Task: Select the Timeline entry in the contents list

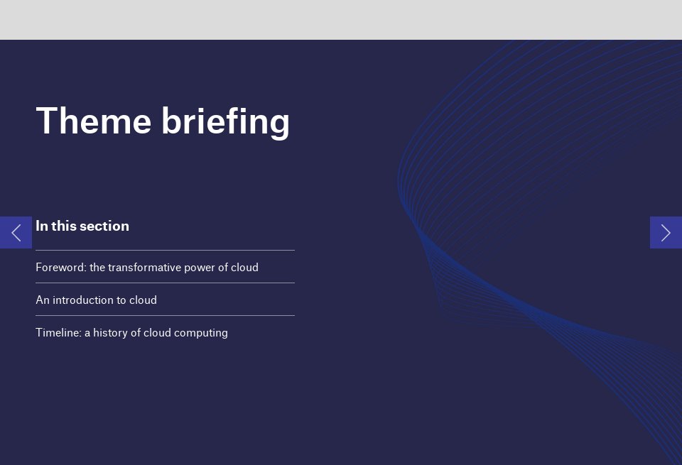Action: (131, 333)
